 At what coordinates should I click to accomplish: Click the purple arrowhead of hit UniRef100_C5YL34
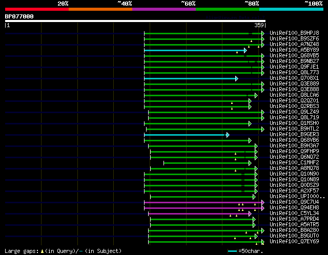pos(250,214)
